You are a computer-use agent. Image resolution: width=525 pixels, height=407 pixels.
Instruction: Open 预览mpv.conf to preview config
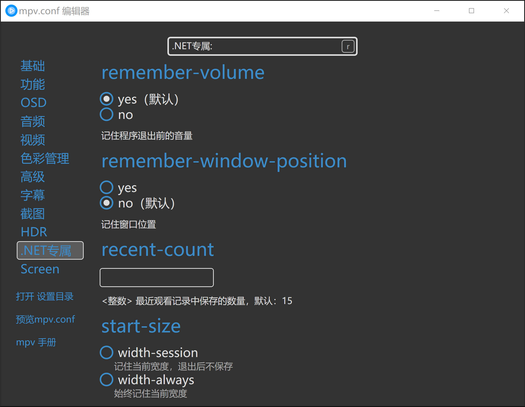tap(45, 319)
